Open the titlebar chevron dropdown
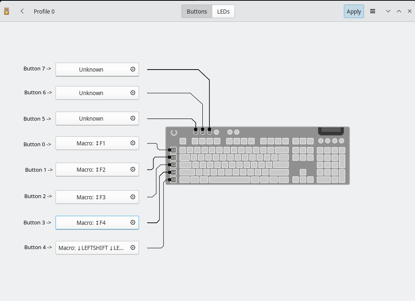The image size is (415, 301). pos(388,11)
